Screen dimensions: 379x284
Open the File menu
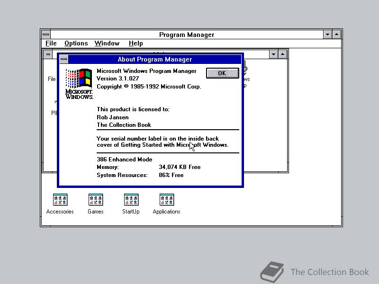(x=51, y=43)
